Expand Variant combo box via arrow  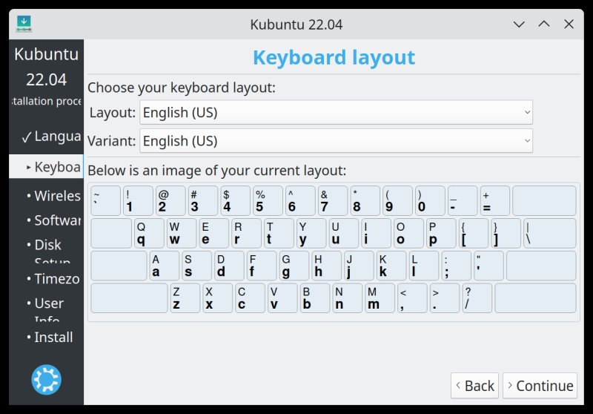(527, 141)
